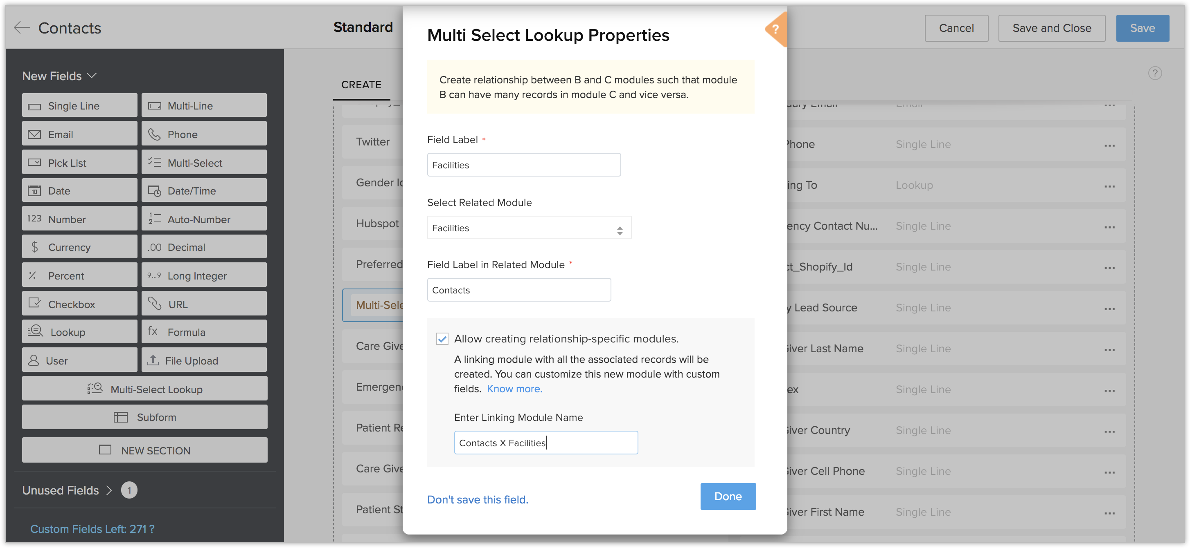Image resolution: width=1190 pixels, height=548 pixels.
Task: Focus the Enter Linking Module Name field
Action: (x=545, y=443)
